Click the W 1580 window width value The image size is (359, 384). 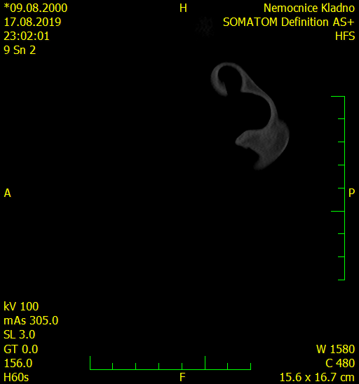(x=335, y=349)
